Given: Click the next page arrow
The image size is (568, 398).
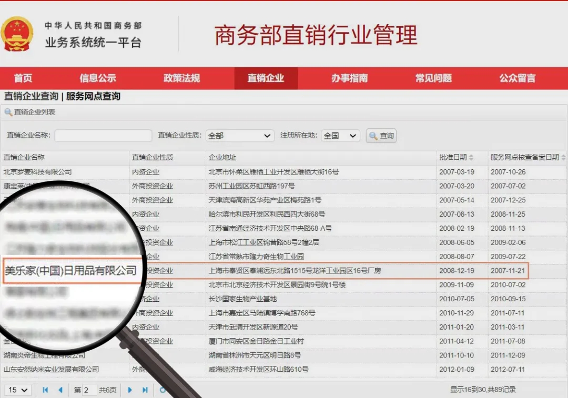Looking at the screenshot, I should coord(130,390).
